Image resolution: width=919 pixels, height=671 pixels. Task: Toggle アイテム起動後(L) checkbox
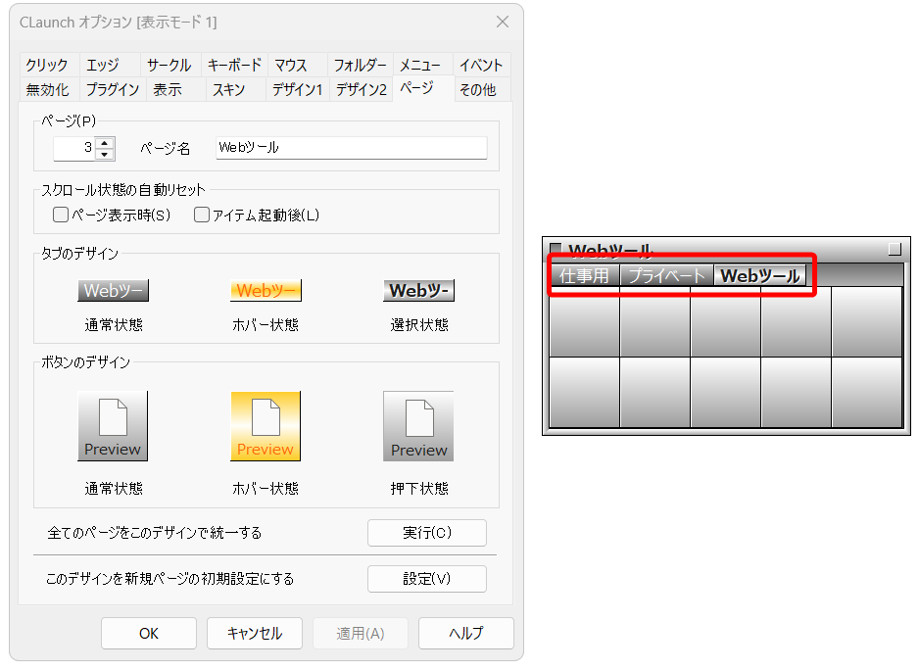(x=202, y=215)
